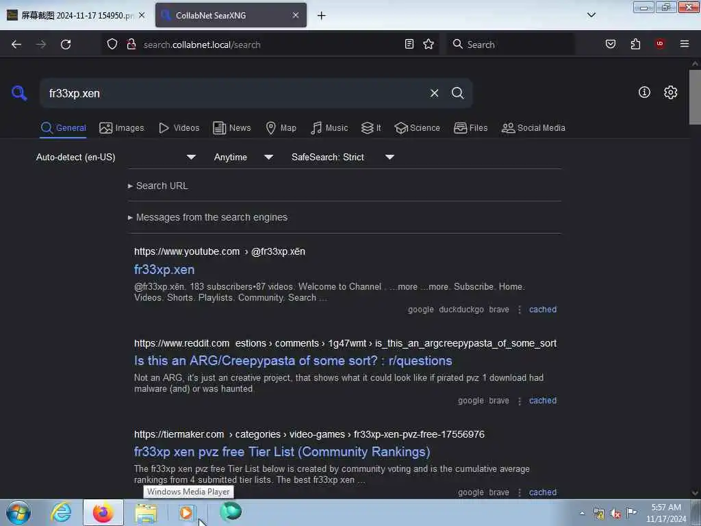Open the Windows Start button
The height and width of the screenshot is (526, 701).
click(x=18, y=512)
